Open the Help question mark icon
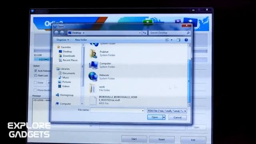The width and height of the screenshot is (256, 144). (186, 40)
